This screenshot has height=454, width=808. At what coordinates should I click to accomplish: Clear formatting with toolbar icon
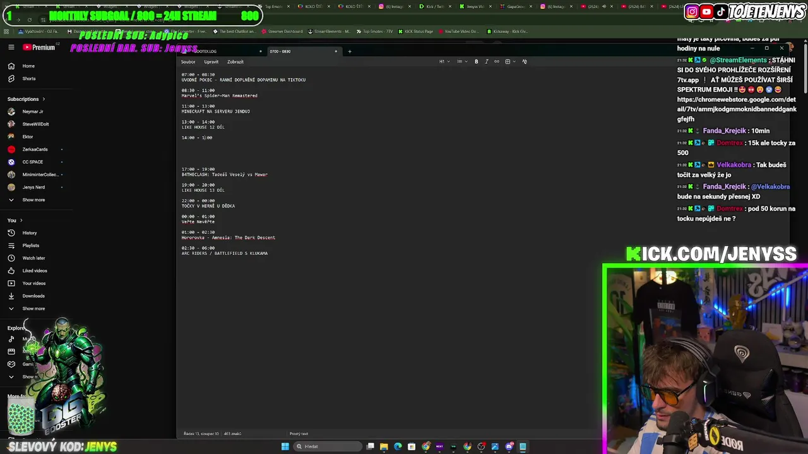click(525, 62)
